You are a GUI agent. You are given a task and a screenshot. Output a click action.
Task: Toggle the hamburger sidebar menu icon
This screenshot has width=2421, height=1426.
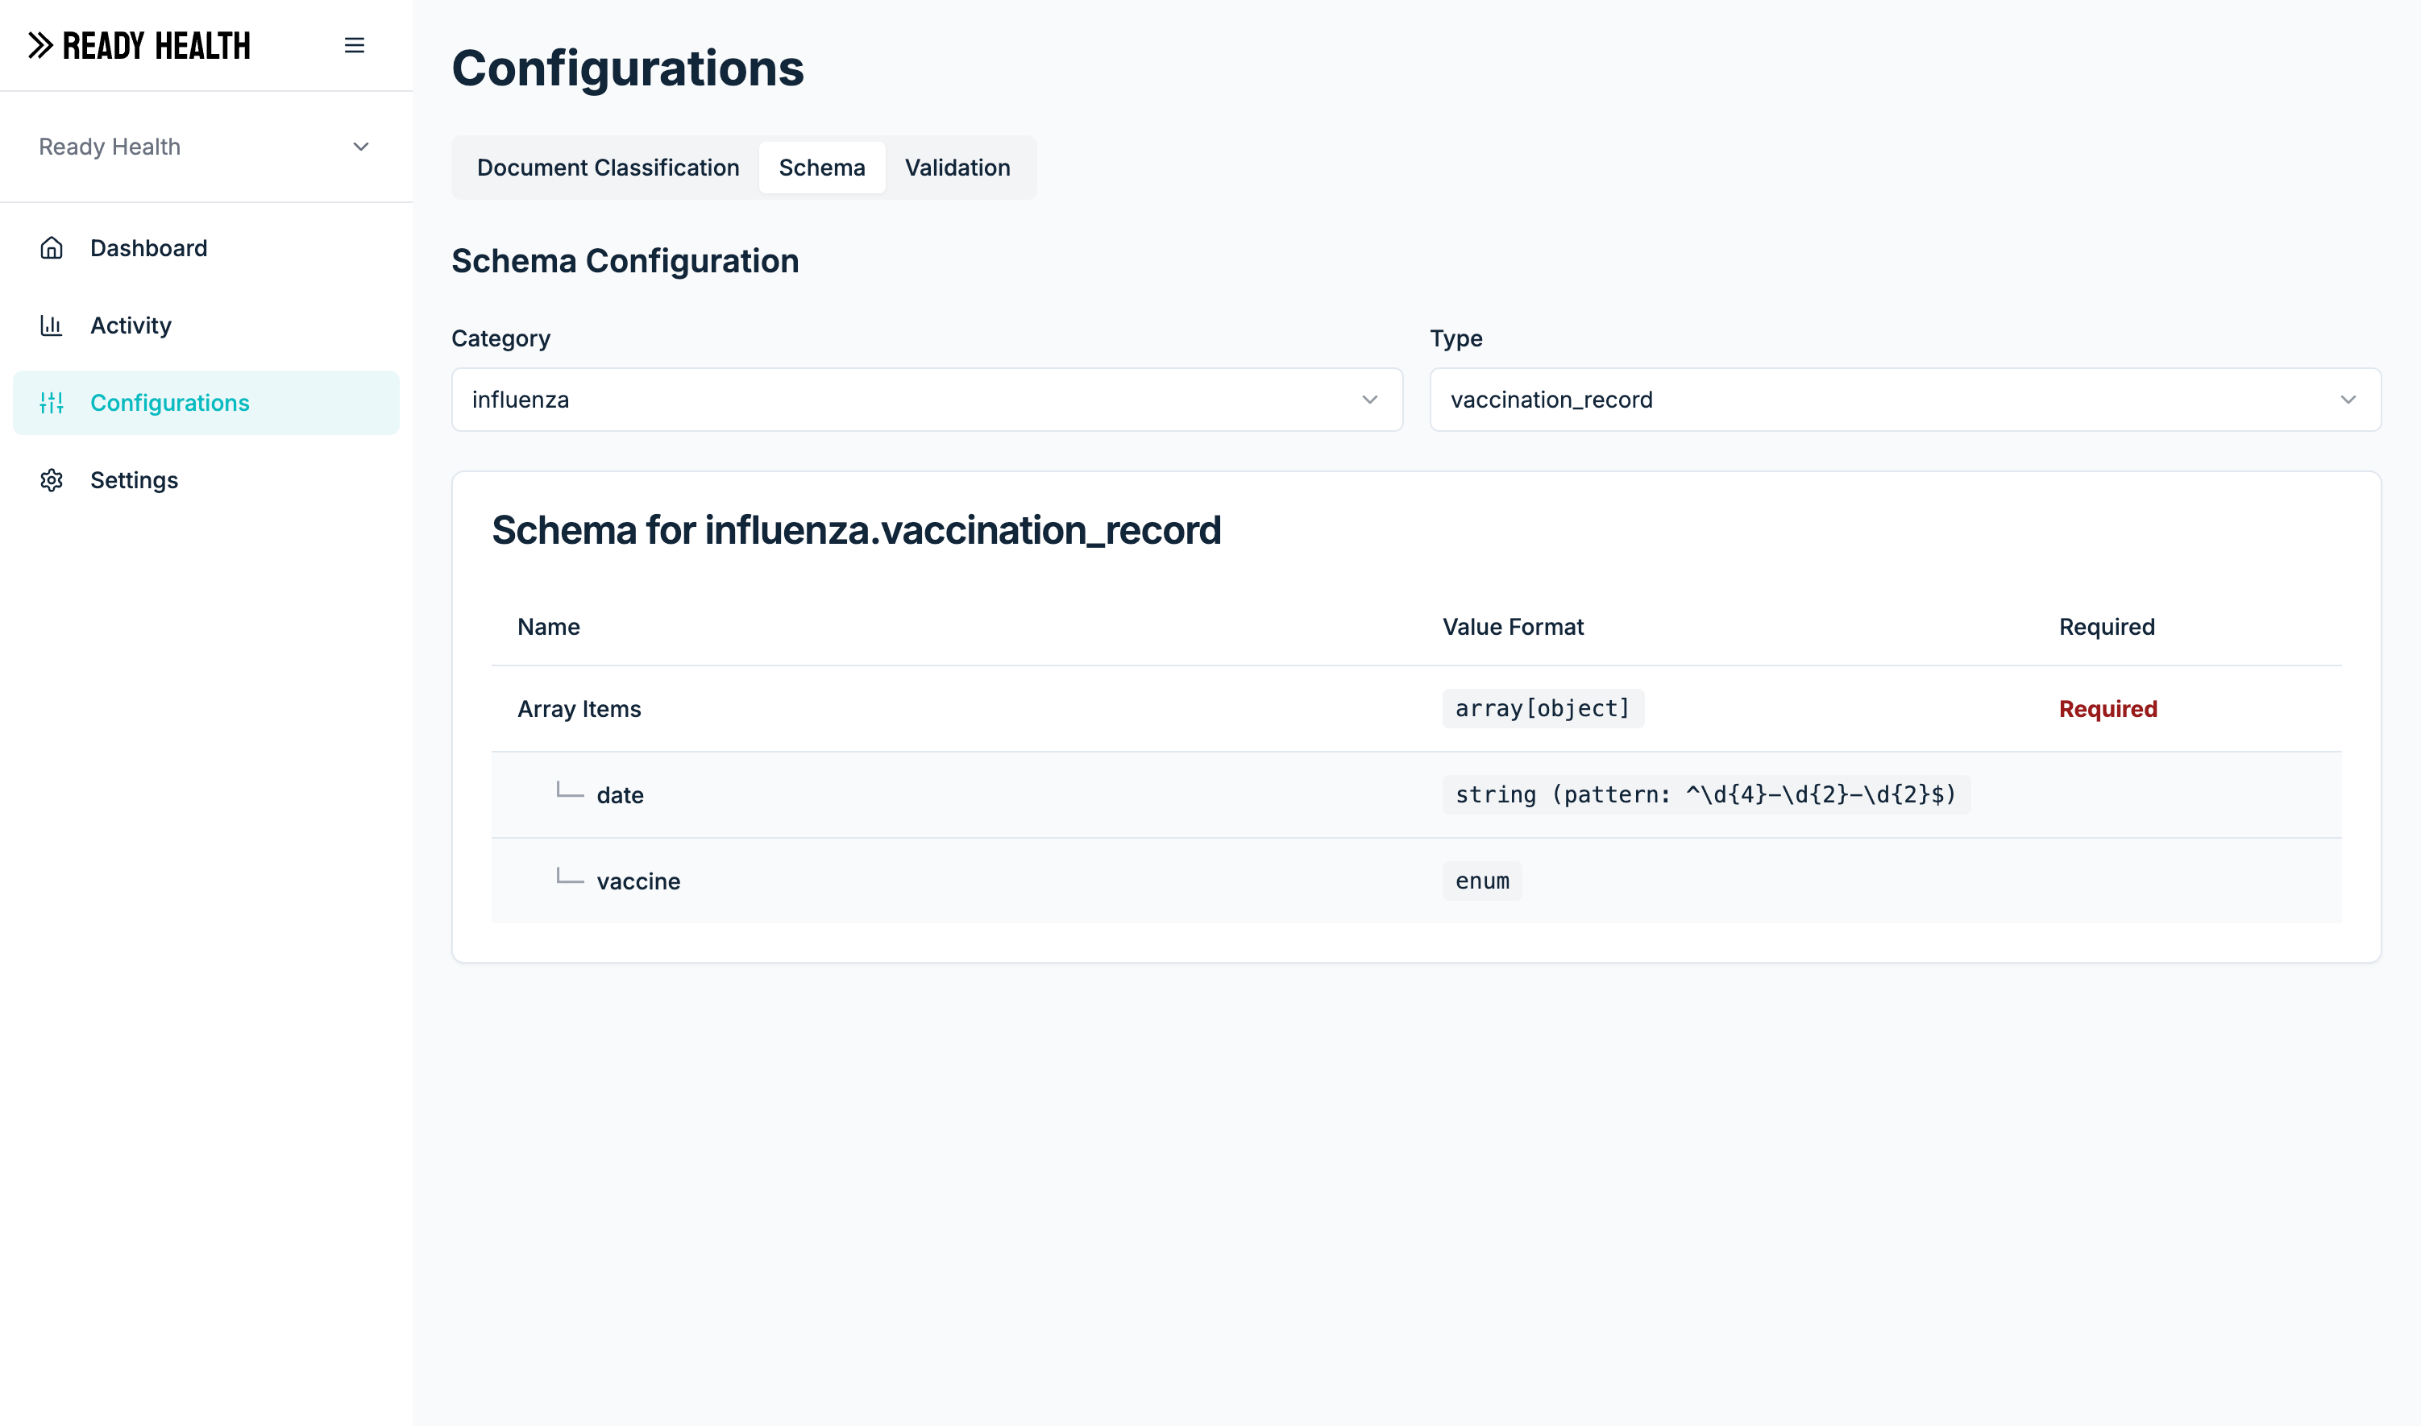click(355, 45)
